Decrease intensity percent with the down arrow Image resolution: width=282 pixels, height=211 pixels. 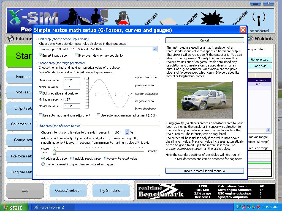tap(127, 134)
